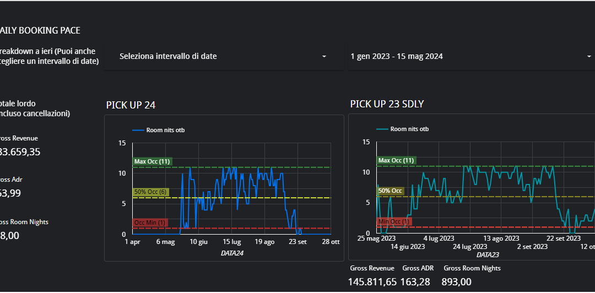Click the red 'Min Occ (1)' label in PICK UP 23 SDLY
The image size is (595, 293).
(x=394, y=221)
